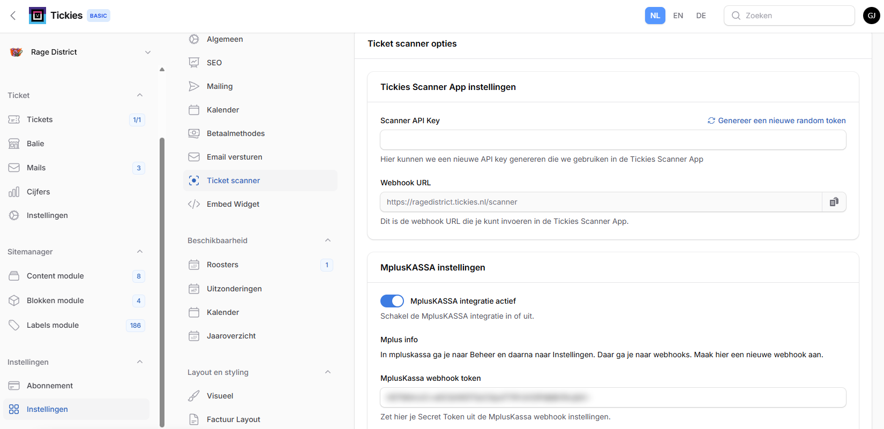Click the Mails count badge 3
Image resolution: width=884 pixels, height=429 pixels.
pos(139,168)
